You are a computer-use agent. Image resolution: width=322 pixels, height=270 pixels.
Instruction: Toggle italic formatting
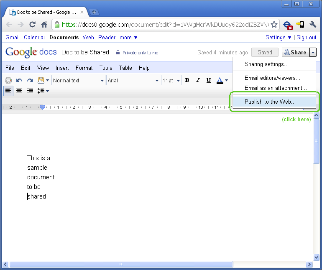(x=198, y=80)
